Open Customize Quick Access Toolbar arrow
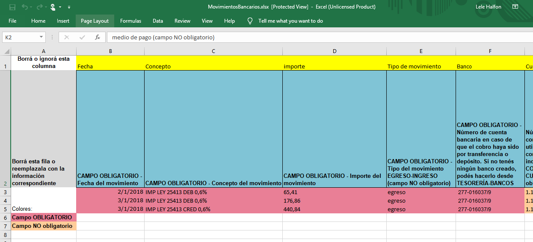533x242 pixels. (69, 7)
